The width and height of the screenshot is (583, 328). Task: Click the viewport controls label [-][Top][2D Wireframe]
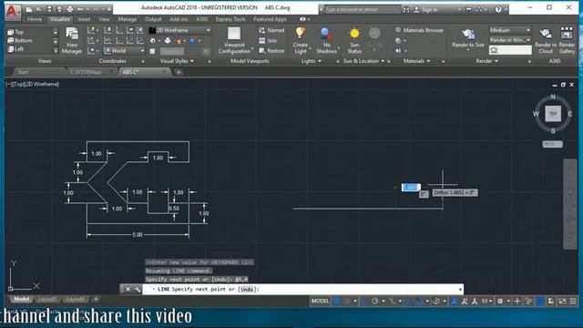tap(33, 84)
